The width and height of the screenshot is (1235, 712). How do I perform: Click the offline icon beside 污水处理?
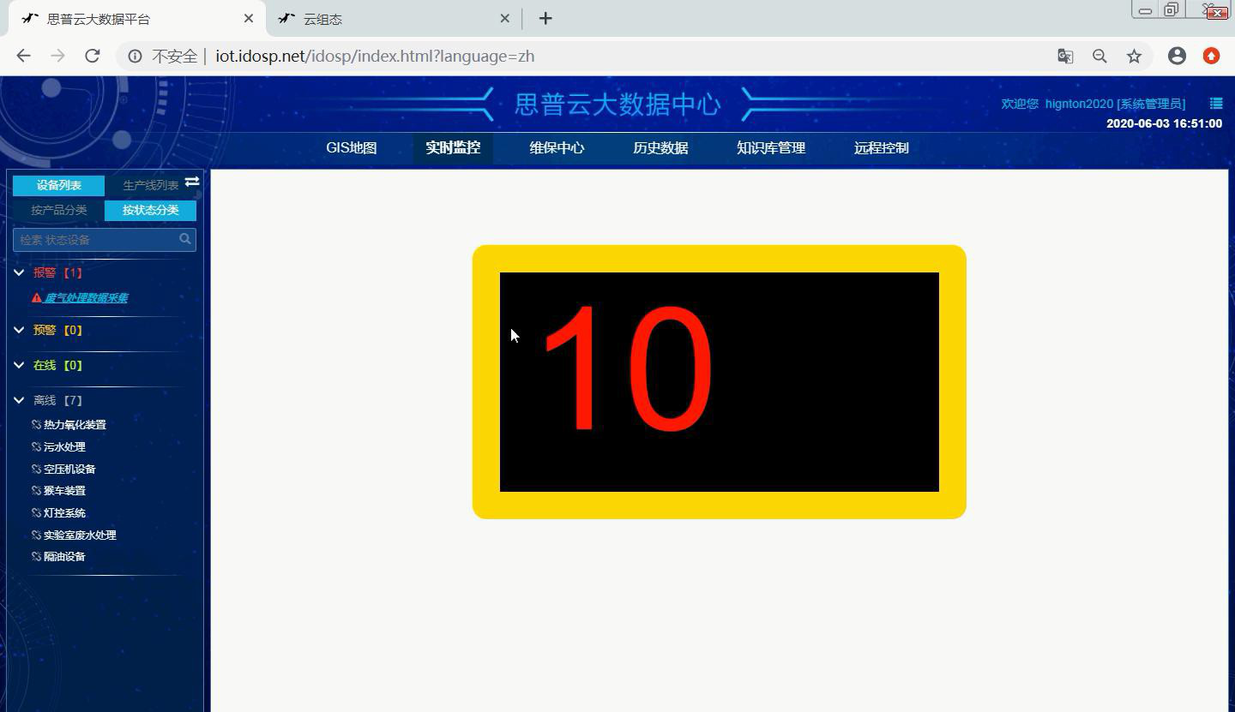tap(34, 446)
